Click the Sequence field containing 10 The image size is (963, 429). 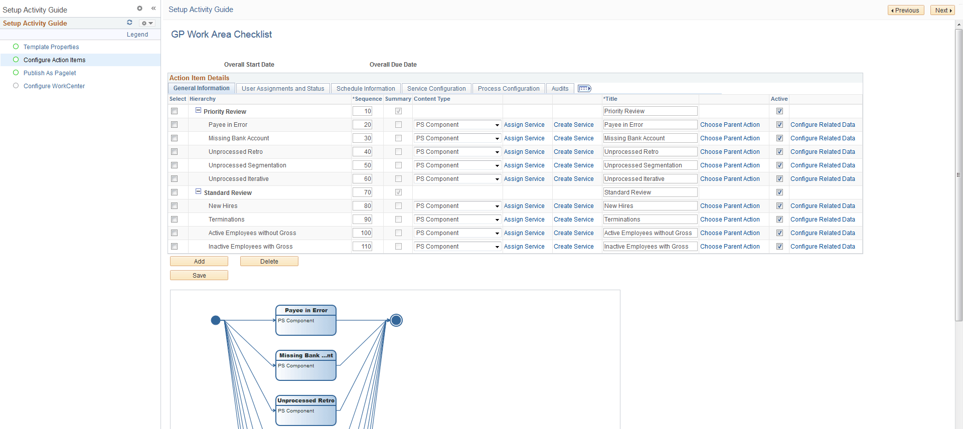362,111
